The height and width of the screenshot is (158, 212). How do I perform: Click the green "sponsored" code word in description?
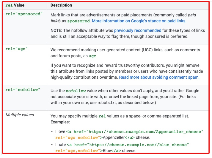point(78,21)
